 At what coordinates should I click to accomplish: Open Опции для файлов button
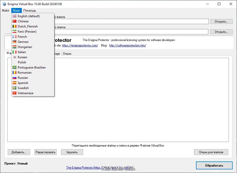coord(211,152)
